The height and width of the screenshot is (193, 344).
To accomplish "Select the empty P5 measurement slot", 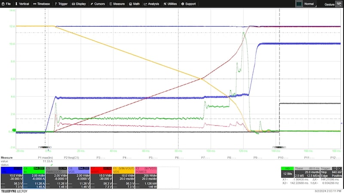I will click(x=153, y=157).
